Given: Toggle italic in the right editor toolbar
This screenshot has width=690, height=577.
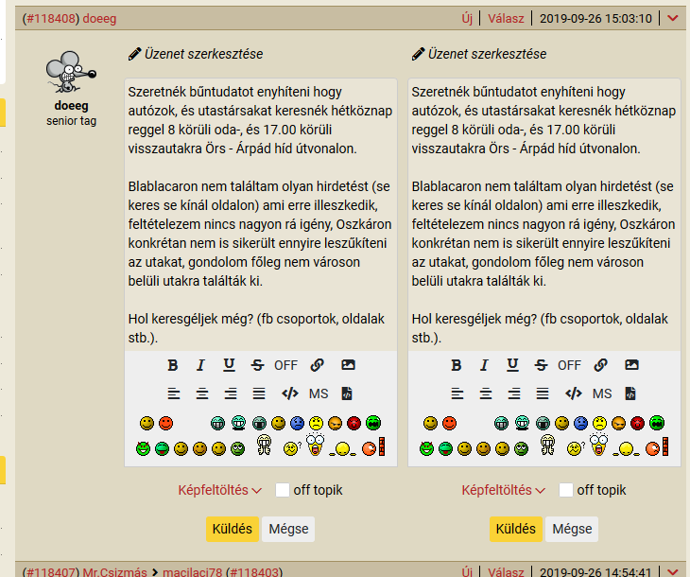Looking at the screenshot, I should coord(484,365).
